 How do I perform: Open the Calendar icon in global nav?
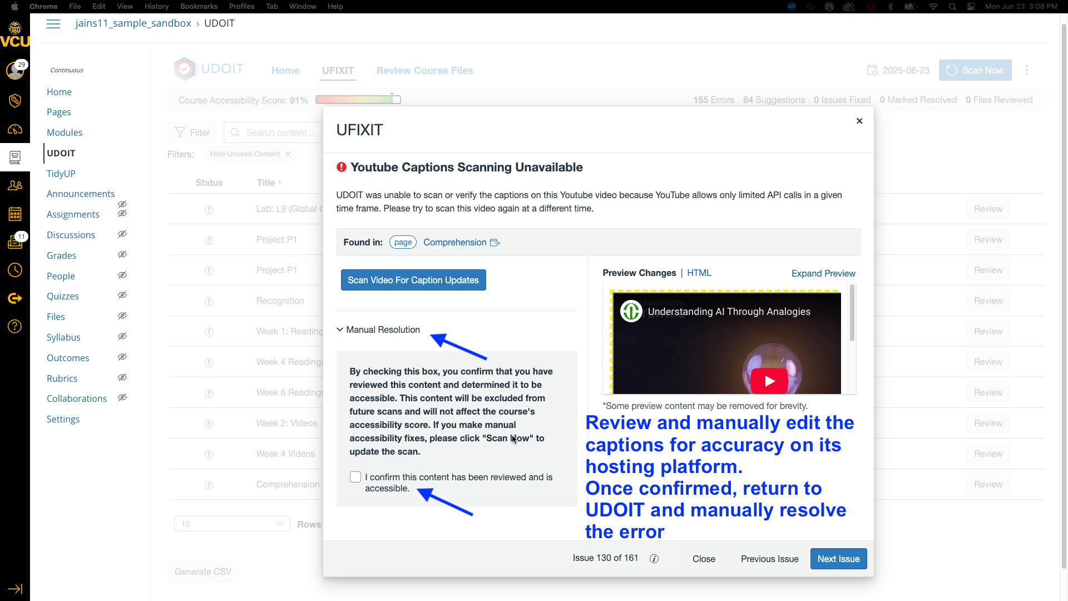pyautogui.click(x=15, y=214)
